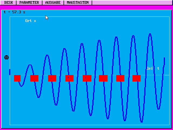
Task: Open the MAUSTASTEN menu
Action: [78, 2]
